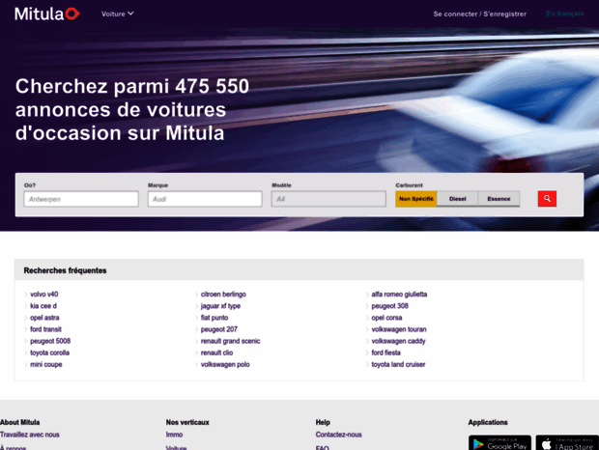This screenshot has width=599, height=450.
Task: Focus the Où? location field
Action: [x=81, y=199]
